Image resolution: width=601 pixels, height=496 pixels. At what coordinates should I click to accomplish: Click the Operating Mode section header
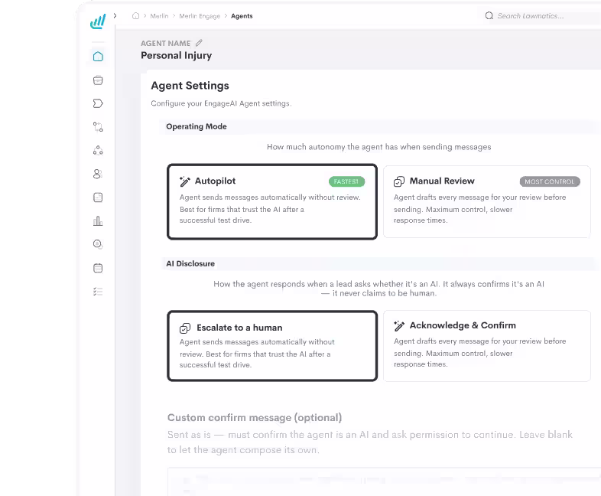(x=197, y=126)
